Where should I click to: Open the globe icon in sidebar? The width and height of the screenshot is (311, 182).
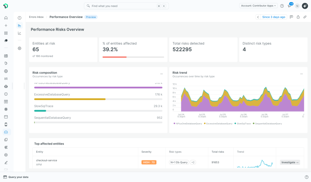tap(6, 71)
